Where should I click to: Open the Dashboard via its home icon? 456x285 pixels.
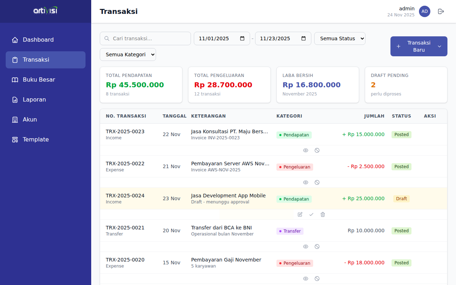pos(15,40)
